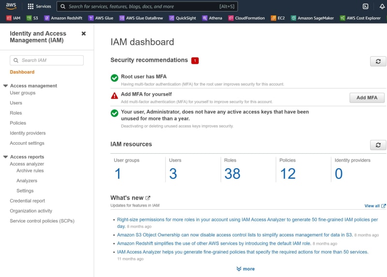Refresh the IAM resources section
387x277 pixels.
click(378, 145)
